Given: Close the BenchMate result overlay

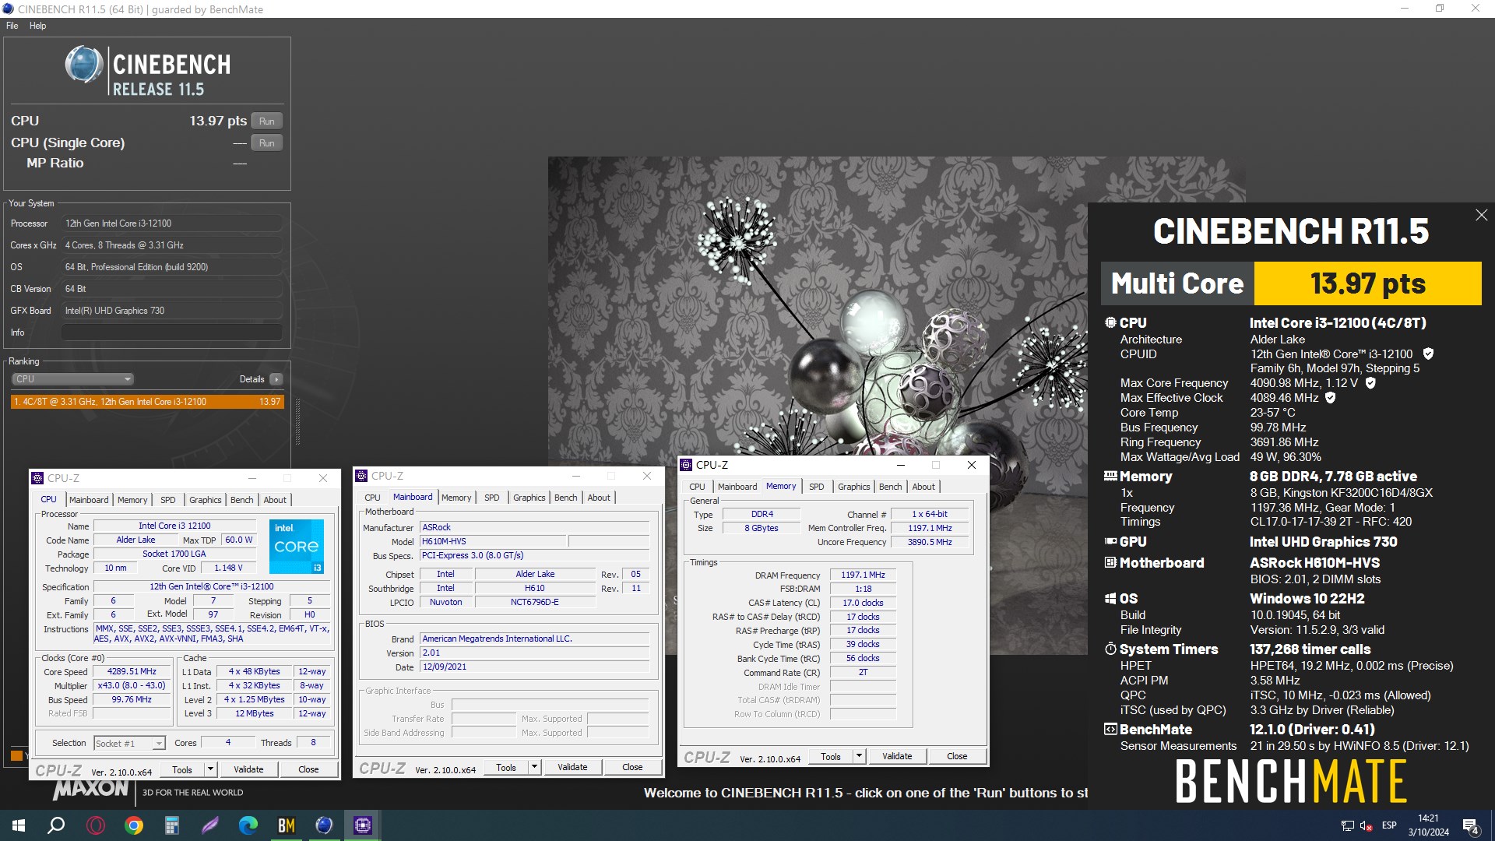Looking at the screenshot, I should (1481, 215).
